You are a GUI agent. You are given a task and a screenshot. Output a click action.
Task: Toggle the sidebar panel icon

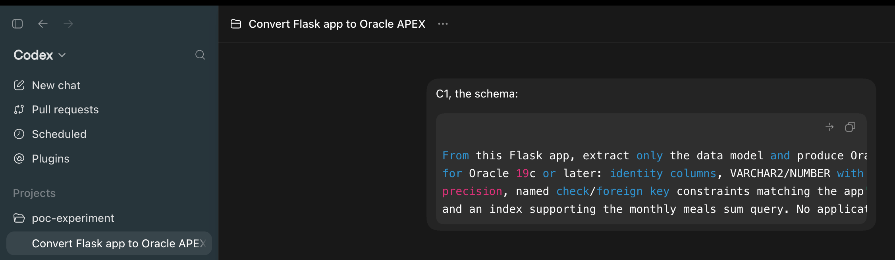point(17,24)
